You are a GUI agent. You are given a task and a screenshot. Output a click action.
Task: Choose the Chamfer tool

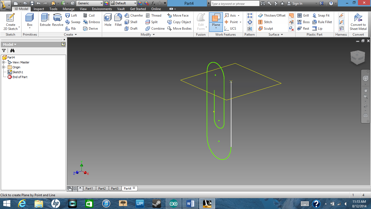(134, 16)
